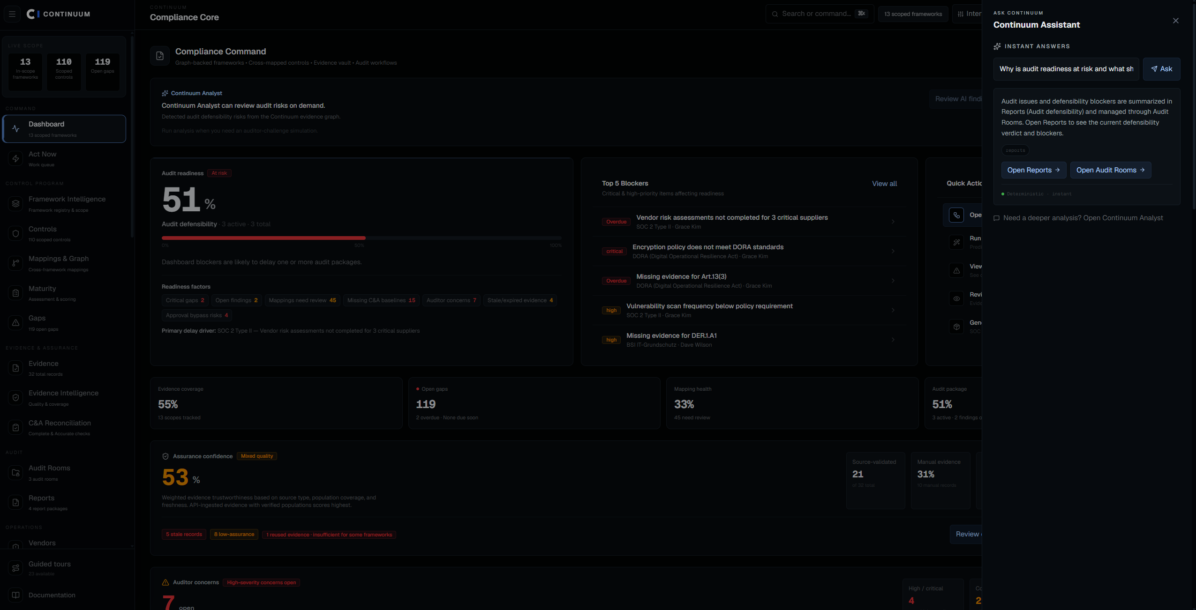Screen dimensions: 1196x610
Task: Click the Audit Rooms folder icon
Action: [16, 473]
